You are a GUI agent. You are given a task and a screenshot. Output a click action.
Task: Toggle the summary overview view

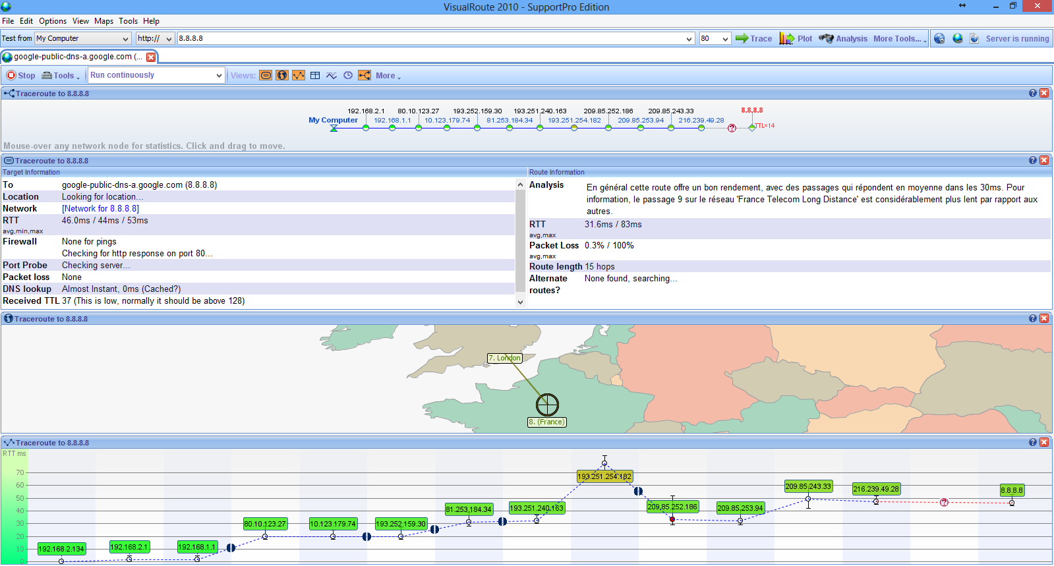point(266,75)
